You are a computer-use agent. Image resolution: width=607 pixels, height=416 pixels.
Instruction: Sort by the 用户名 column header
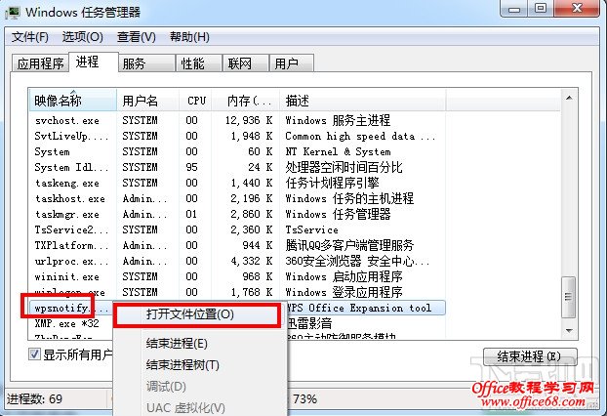(140, 101)
